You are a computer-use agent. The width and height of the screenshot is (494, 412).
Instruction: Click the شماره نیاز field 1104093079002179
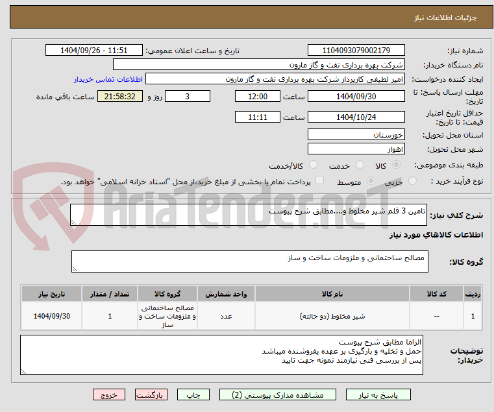click(x=356, y=50)
